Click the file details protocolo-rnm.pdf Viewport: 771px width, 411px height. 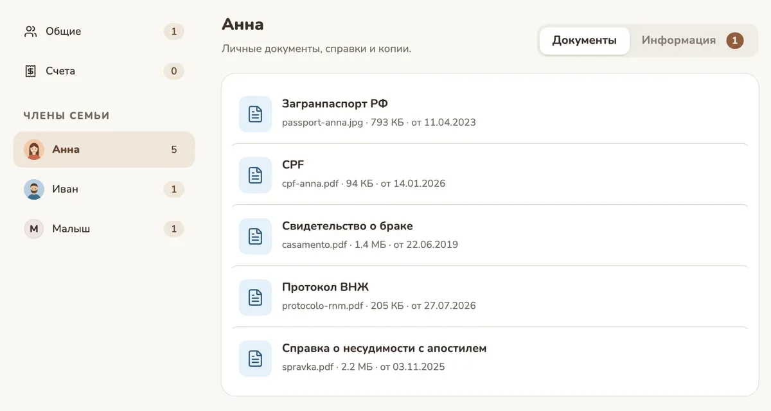click(379, 306)
